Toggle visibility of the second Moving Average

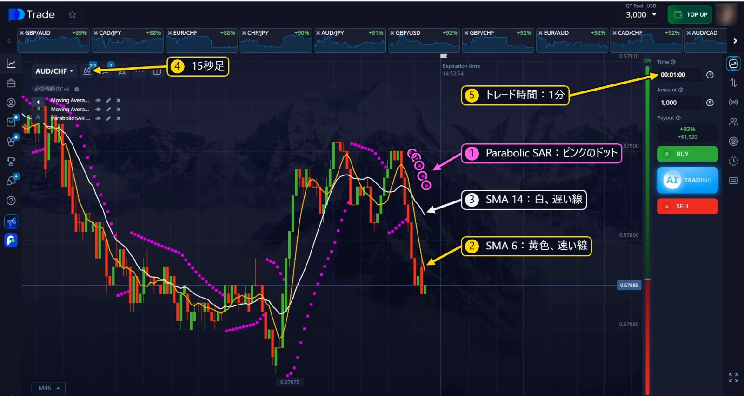pos(98,110)
